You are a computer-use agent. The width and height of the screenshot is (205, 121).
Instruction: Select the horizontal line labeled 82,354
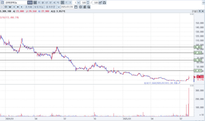coord(97,53)
